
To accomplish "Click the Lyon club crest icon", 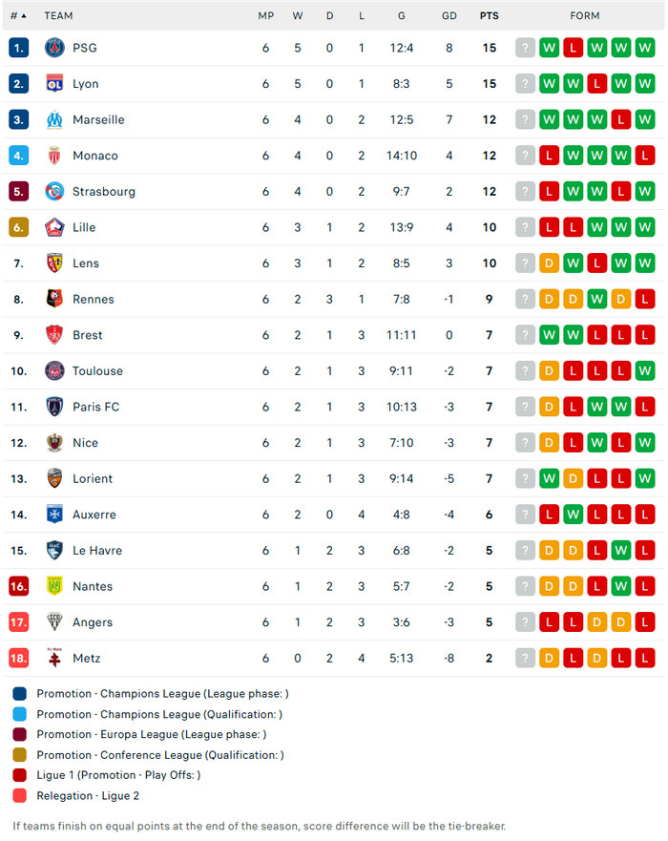I will coord(54,84).
